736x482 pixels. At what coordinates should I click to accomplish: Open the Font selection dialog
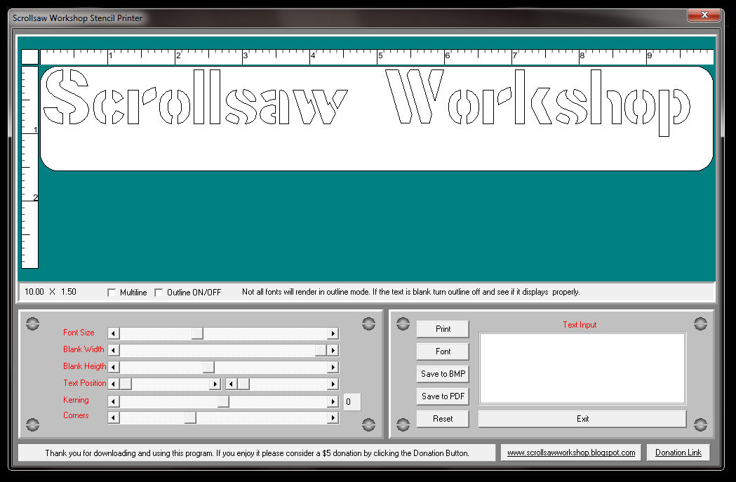(x=442, y=351)
